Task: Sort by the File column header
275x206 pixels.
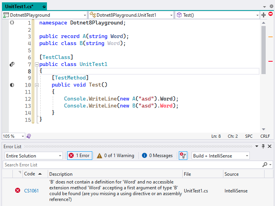Action: tap(203, 174)
